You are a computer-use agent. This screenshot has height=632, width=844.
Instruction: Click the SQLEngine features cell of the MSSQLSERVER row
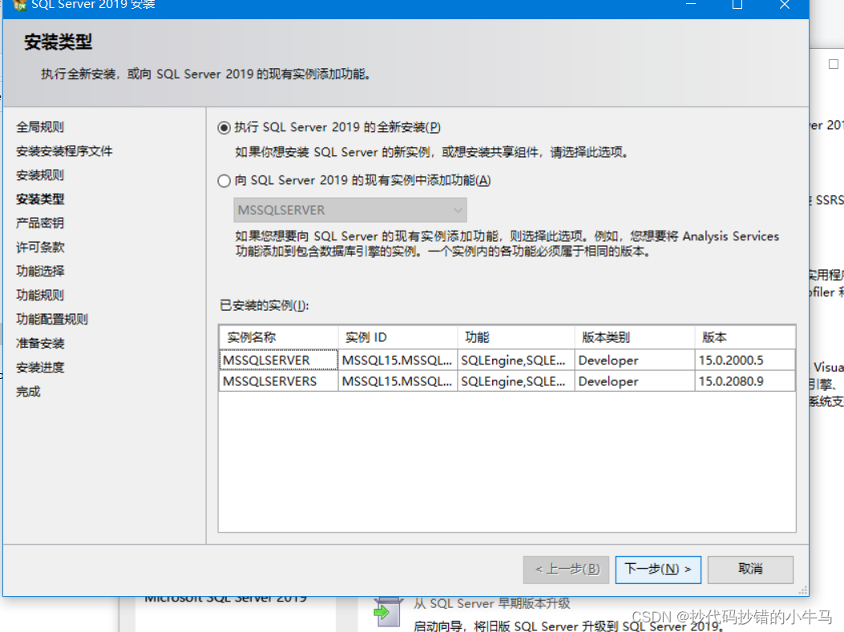click(x=515, y=360)
